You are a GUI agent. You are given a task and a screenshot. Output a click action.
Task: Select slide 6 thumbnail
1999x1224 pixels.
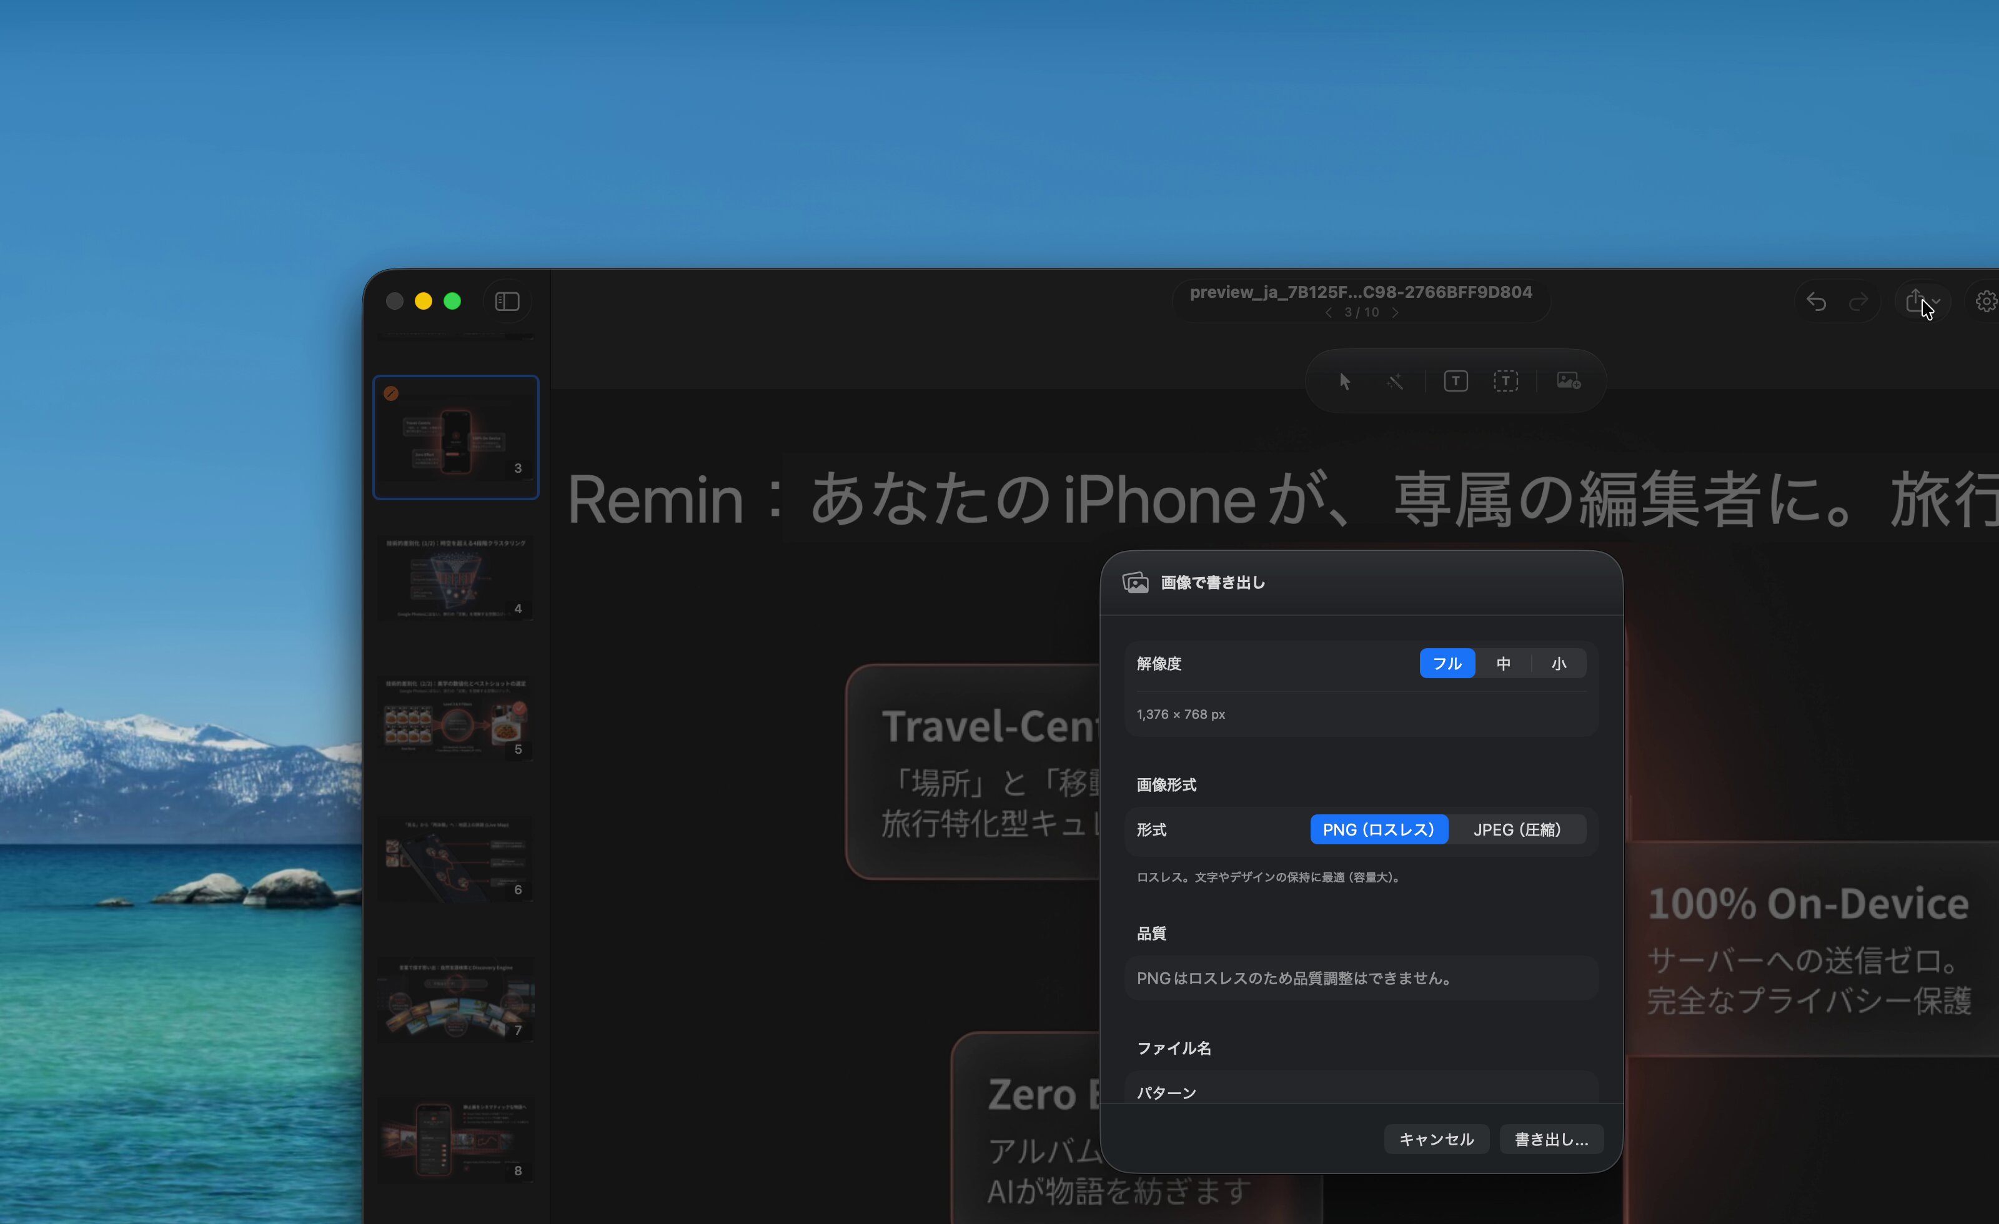coord(456,860)
